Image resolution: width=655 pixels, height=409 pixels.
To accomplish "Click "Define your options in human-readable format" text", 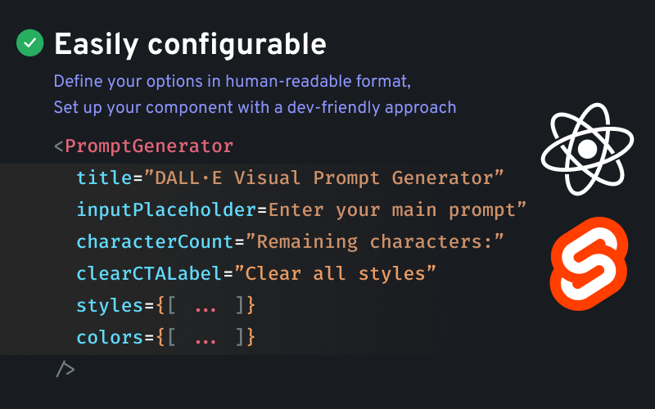I will 232,82.
